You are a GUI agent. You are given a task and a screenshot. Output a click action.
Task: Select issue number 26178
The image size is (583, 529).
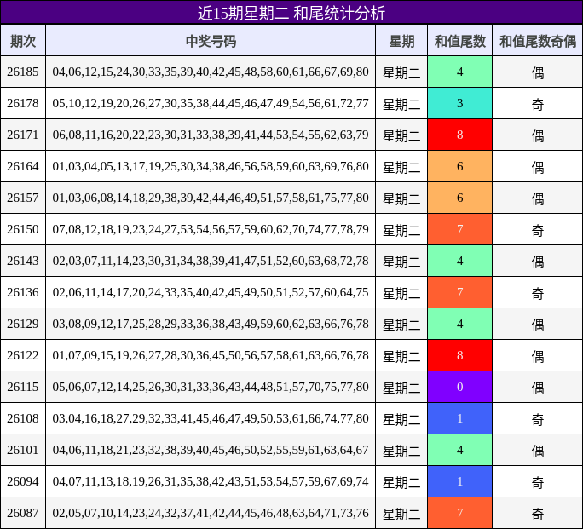23,103
